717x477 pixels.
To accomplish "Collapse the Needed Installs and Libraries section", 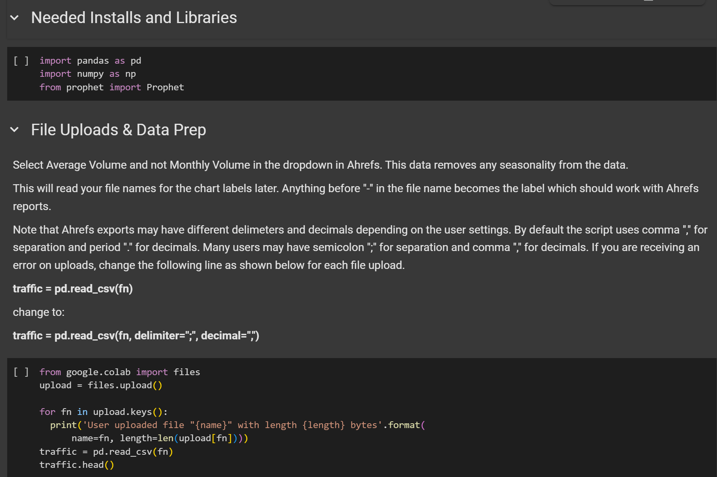I will coord(15,18).
